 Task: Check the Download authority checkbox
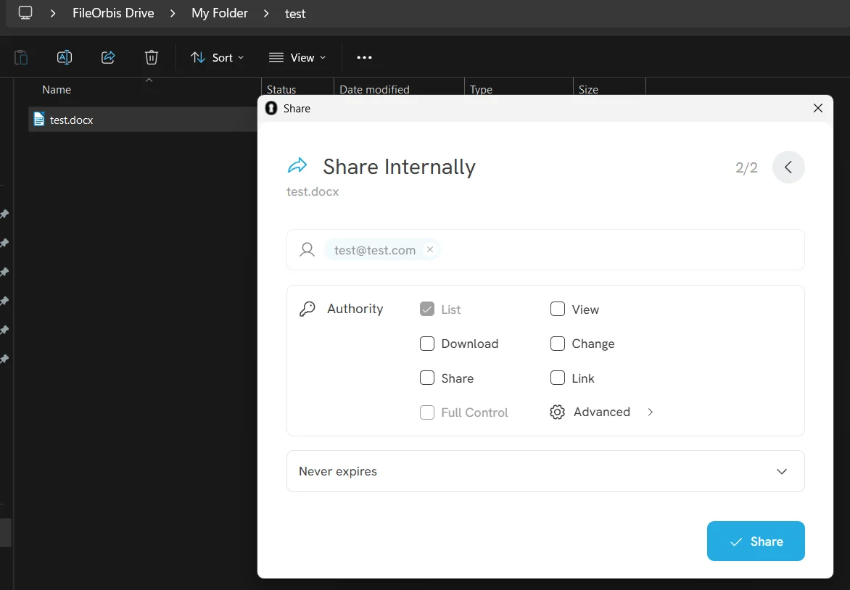(x=427, y=344)
